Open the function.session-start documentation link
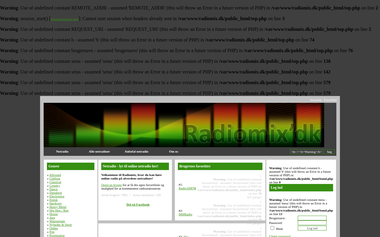The image size is (380, 237). tap(64, 19)
